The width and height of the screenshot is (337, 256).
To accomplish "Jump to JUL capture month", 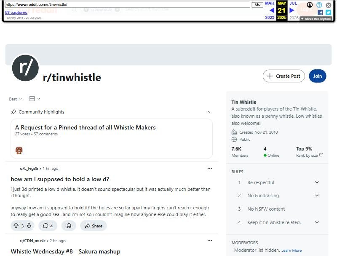I will point(293,3).
